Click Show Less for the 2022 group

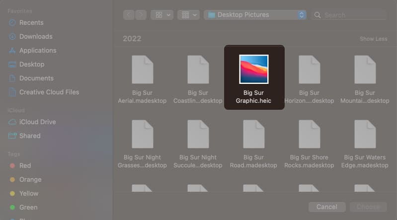(374, 39)
